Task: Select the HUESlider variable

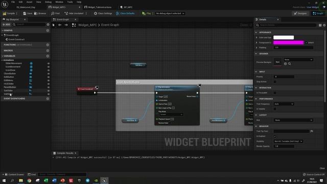Action: pyautogui.click(x=9, y=84)
